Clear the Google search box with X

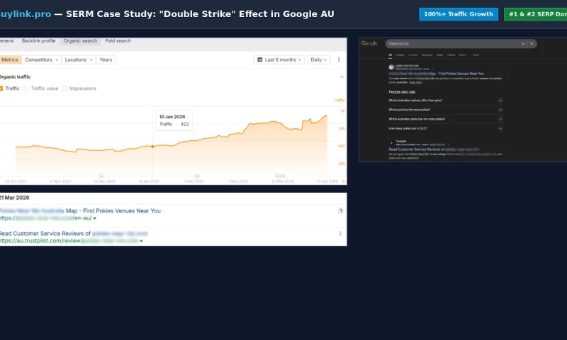523,44
